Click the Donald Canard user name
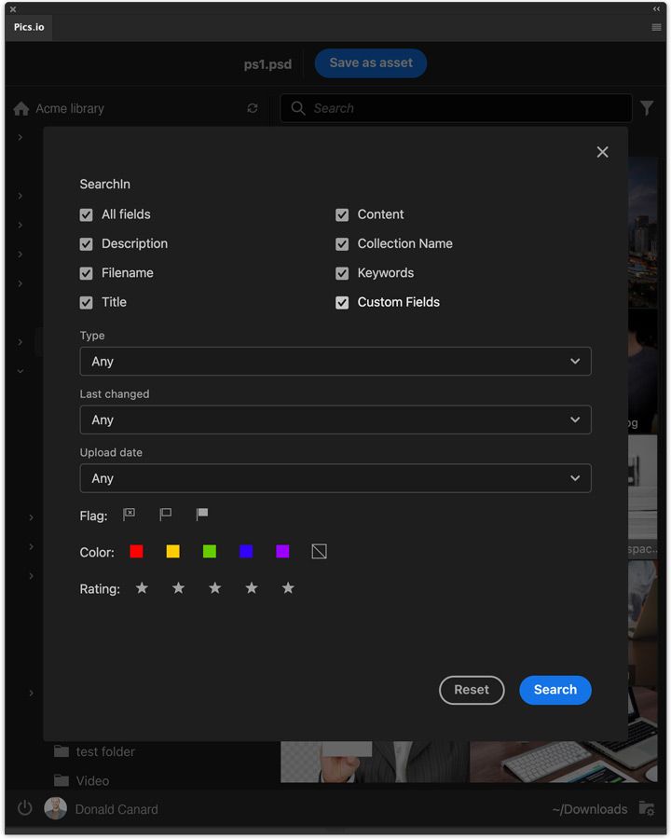 click(x=116, y=809)
